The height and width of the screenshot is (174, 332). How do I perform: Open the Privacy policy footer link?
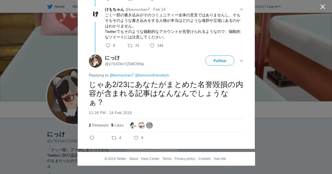coord(185,159)
